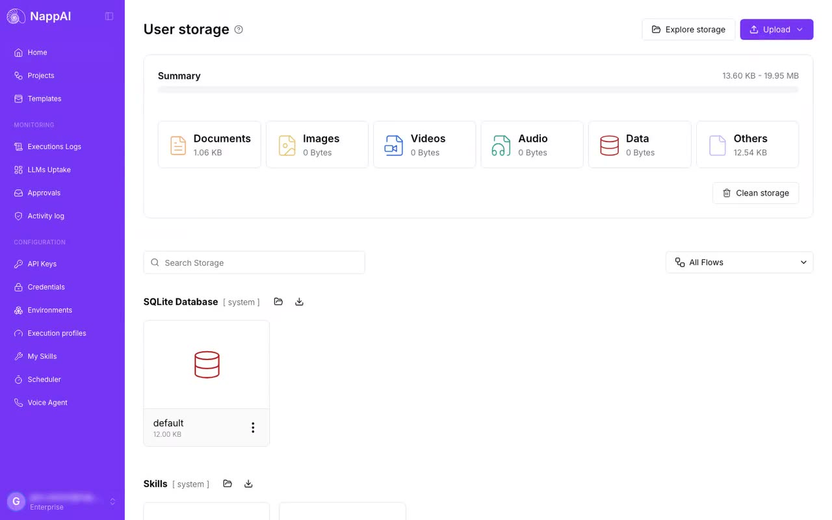Viewport: 832px width, 520px height.
Task: Click the storage usage text 13.60 KB - 19.95 MB
Action: (760, 76)
